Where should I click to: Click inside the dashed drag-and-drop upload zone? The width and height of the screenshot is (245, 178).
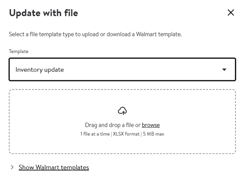pyautogui.click(x=122, y=121)
